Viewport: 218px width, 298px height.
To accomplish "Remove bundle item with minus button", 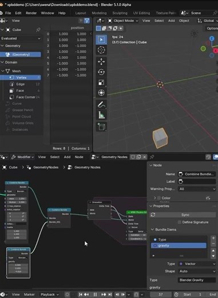I will (x=213, y=244).
